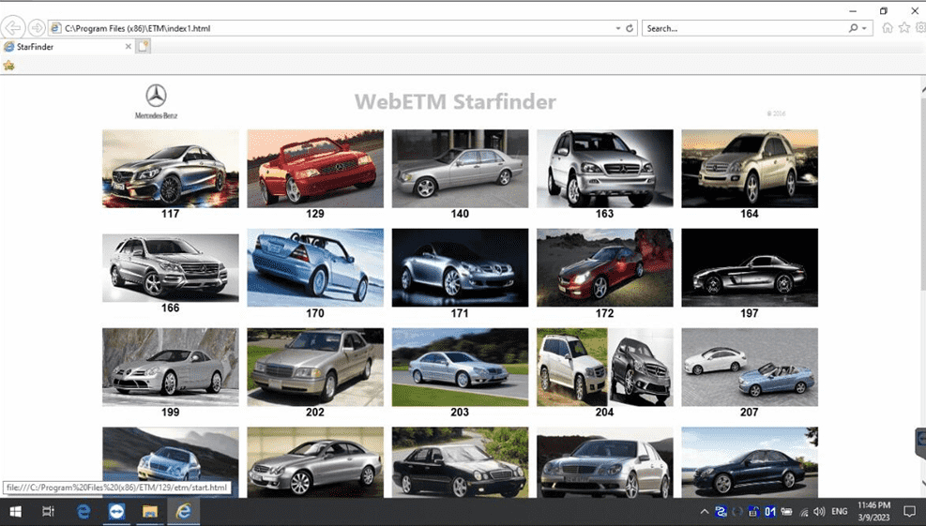The image size is (926, 526).
Task: Open the model 117 car thumbnail
Action: [x=171, y=168]
